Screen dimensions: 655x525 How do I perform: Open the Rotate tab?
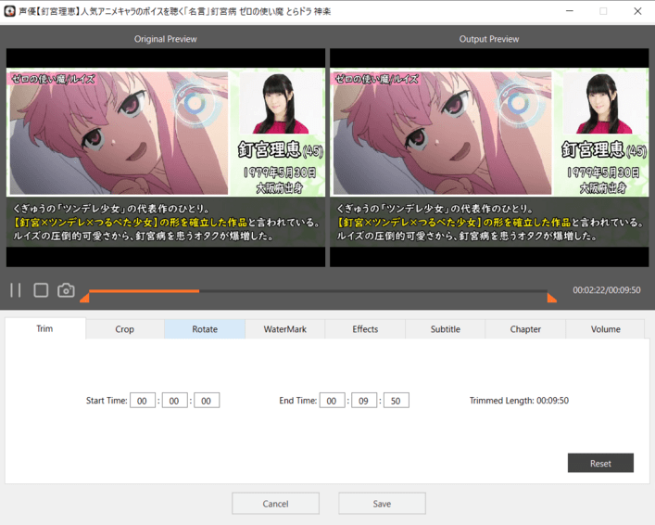click(205, 329)
